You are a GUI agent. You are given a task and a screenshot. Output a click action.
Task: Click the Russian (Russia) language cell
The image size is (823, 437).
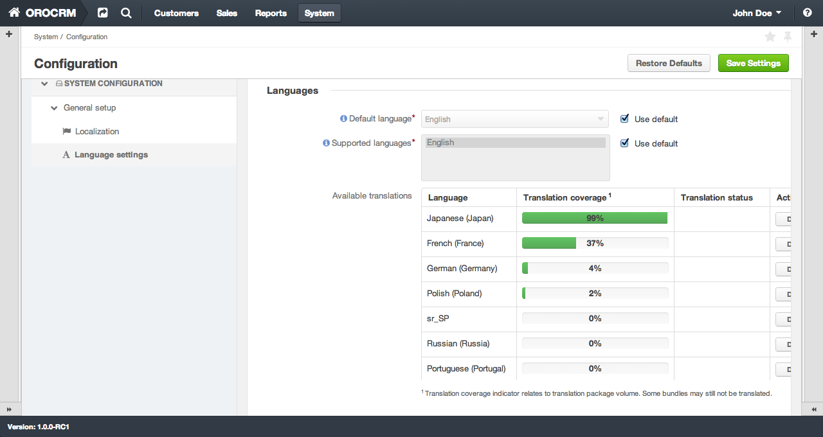469,344
